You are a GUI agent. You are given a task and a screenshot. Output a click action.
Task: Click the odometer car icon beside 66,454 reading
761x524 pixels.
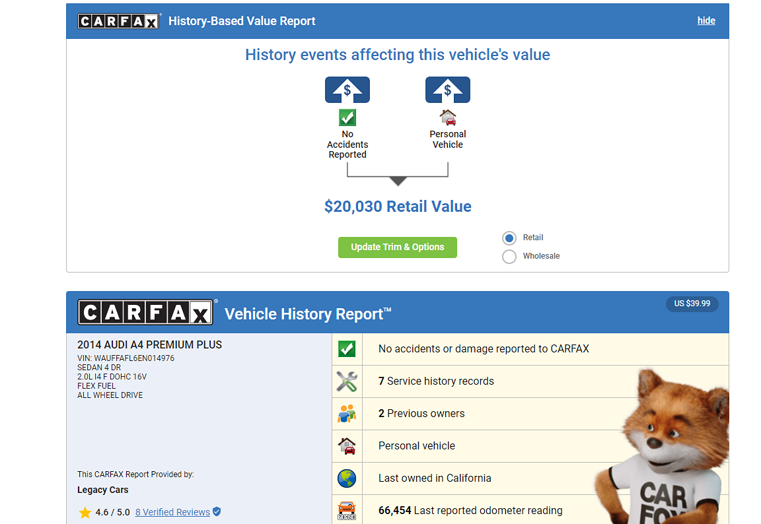pyautogui.click(x=347, y=510)
